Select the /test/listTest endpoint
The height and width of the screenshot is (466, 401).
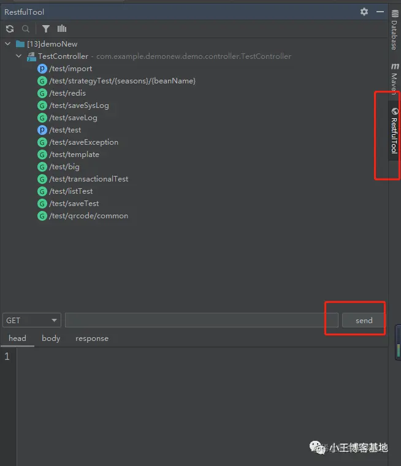click(71, 191)
